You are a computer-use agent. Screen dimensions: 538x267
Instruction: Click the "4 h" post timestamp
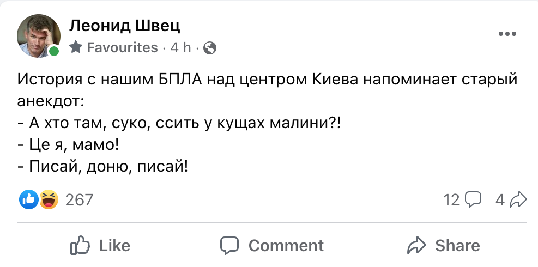[180, 48]
